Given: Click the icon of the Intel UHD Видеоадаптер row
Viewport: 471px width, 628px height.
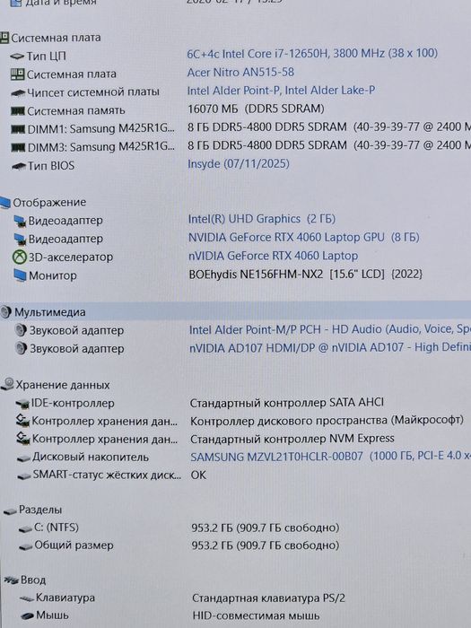Looking at the screenshot, I should 20,221.
